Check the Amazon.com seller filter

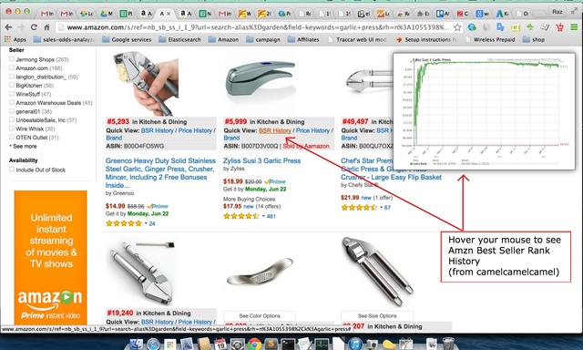click(12, 67)
